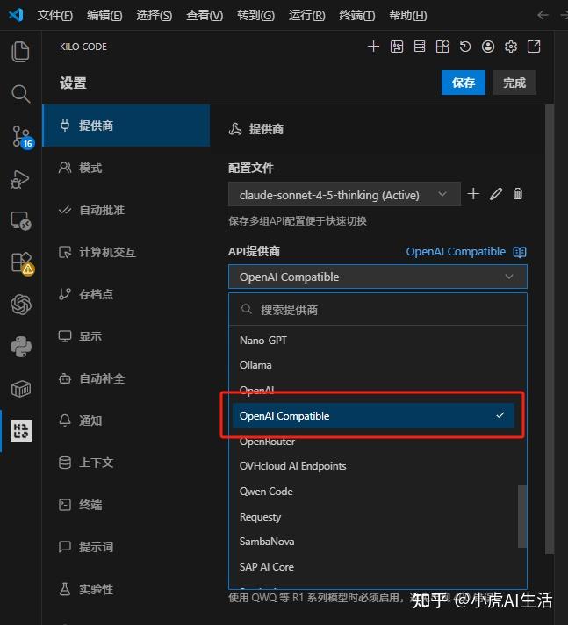The width and height of the screenshot is (568, 625).
Task: Switch to 存档点 settings tab
Action: 126,294
